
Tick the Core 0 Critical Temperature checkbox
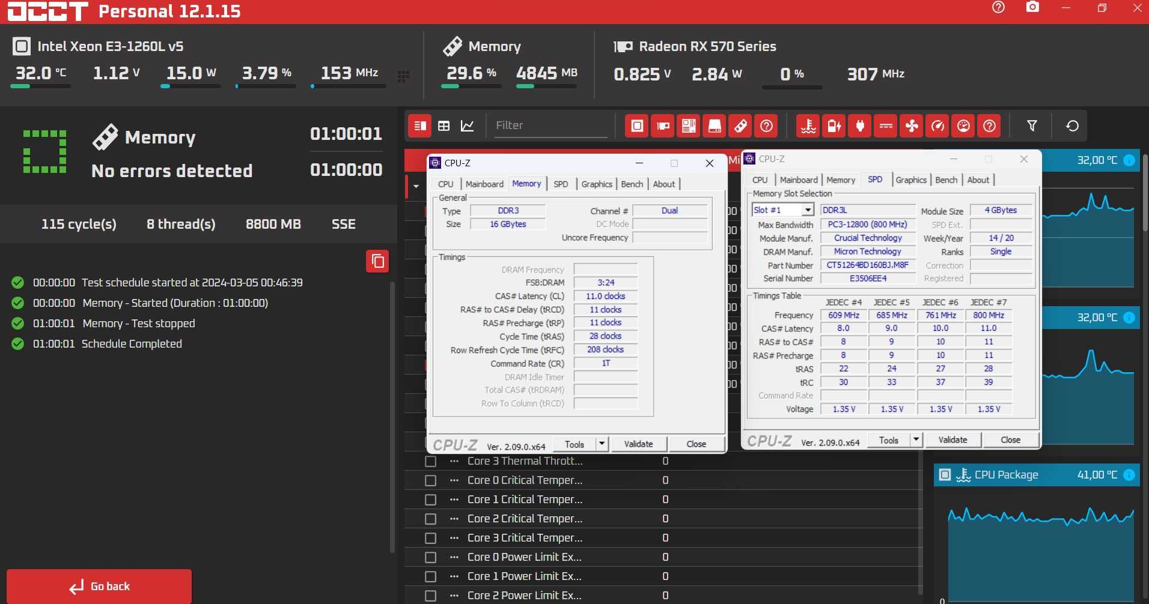[430, 480]
